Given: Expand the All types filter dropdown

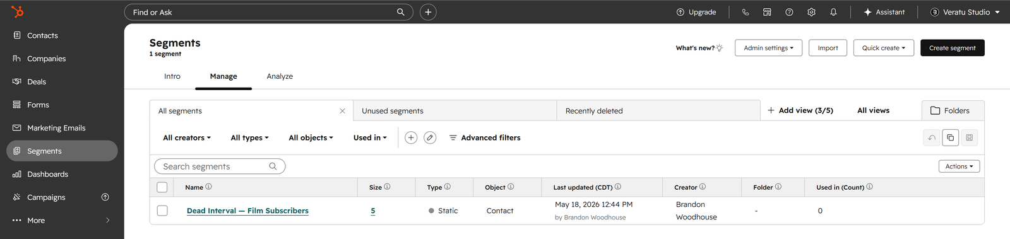Looking at the screenshot, I should pos(249,137).
